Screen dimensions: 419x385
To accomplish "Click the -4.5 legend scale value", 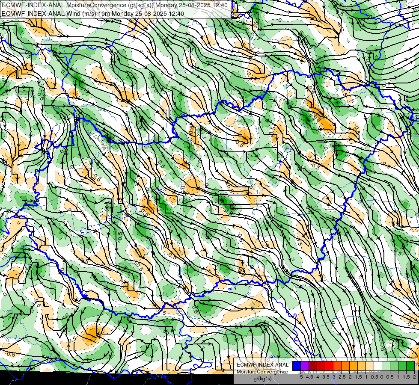I will [x=309, y=377].
